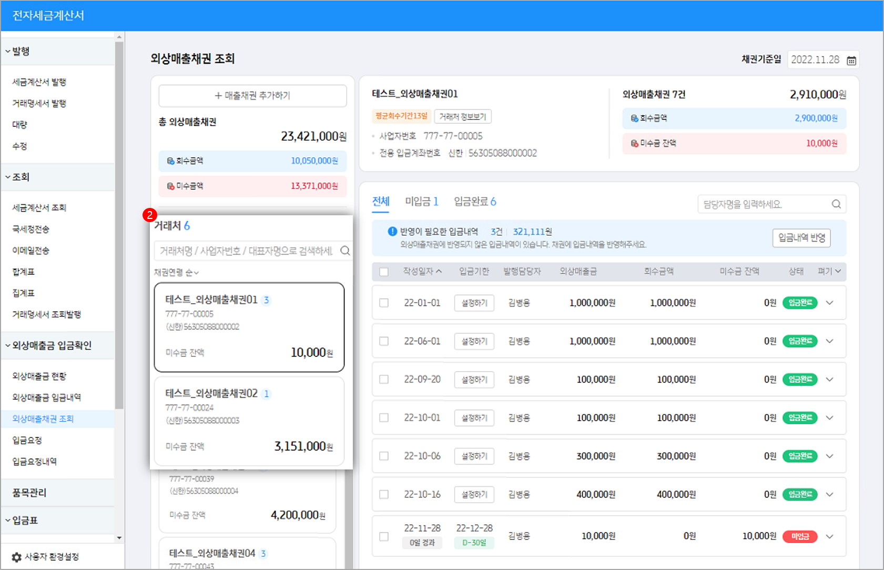Click the 입금내역 반영 button
The height and width of the screenshot is (570, 884).
[801, 238]
